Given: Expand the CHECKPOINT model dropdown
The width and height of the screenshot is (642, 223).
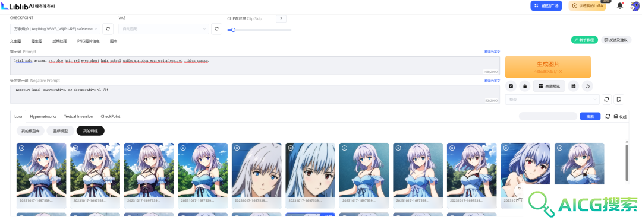Looking at the screenshot, I should pyautogui.click(x=55, y=29).
